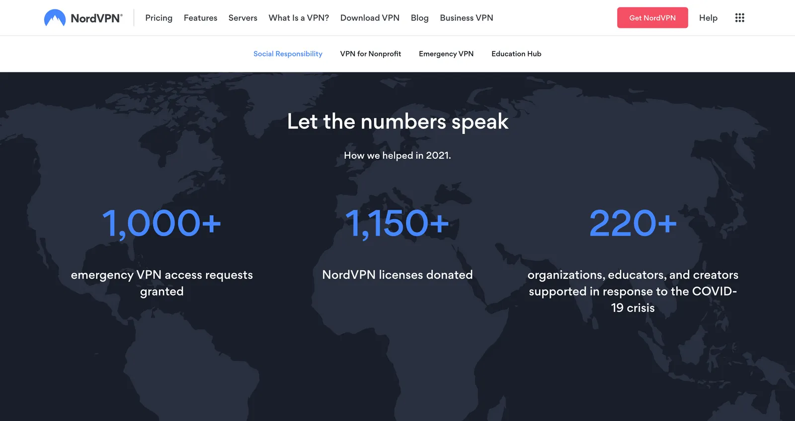This screenshot has height=421, width=795.
Task: Open the Download VPN page
Action: pyautogui.click(x=370, y=18)
